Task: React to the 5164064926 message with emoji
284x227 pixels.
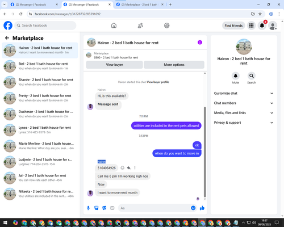Action: pyautogui.click(x=123, y=168)
